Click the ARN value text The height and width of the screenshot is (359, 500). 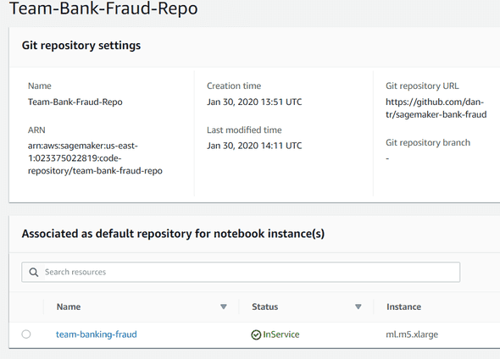(95, 158)
